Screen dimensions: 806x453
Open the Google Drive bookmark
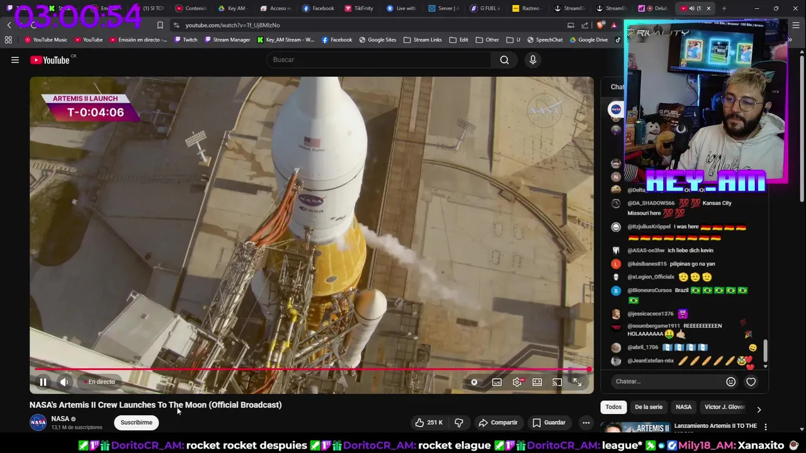(588, 40)
